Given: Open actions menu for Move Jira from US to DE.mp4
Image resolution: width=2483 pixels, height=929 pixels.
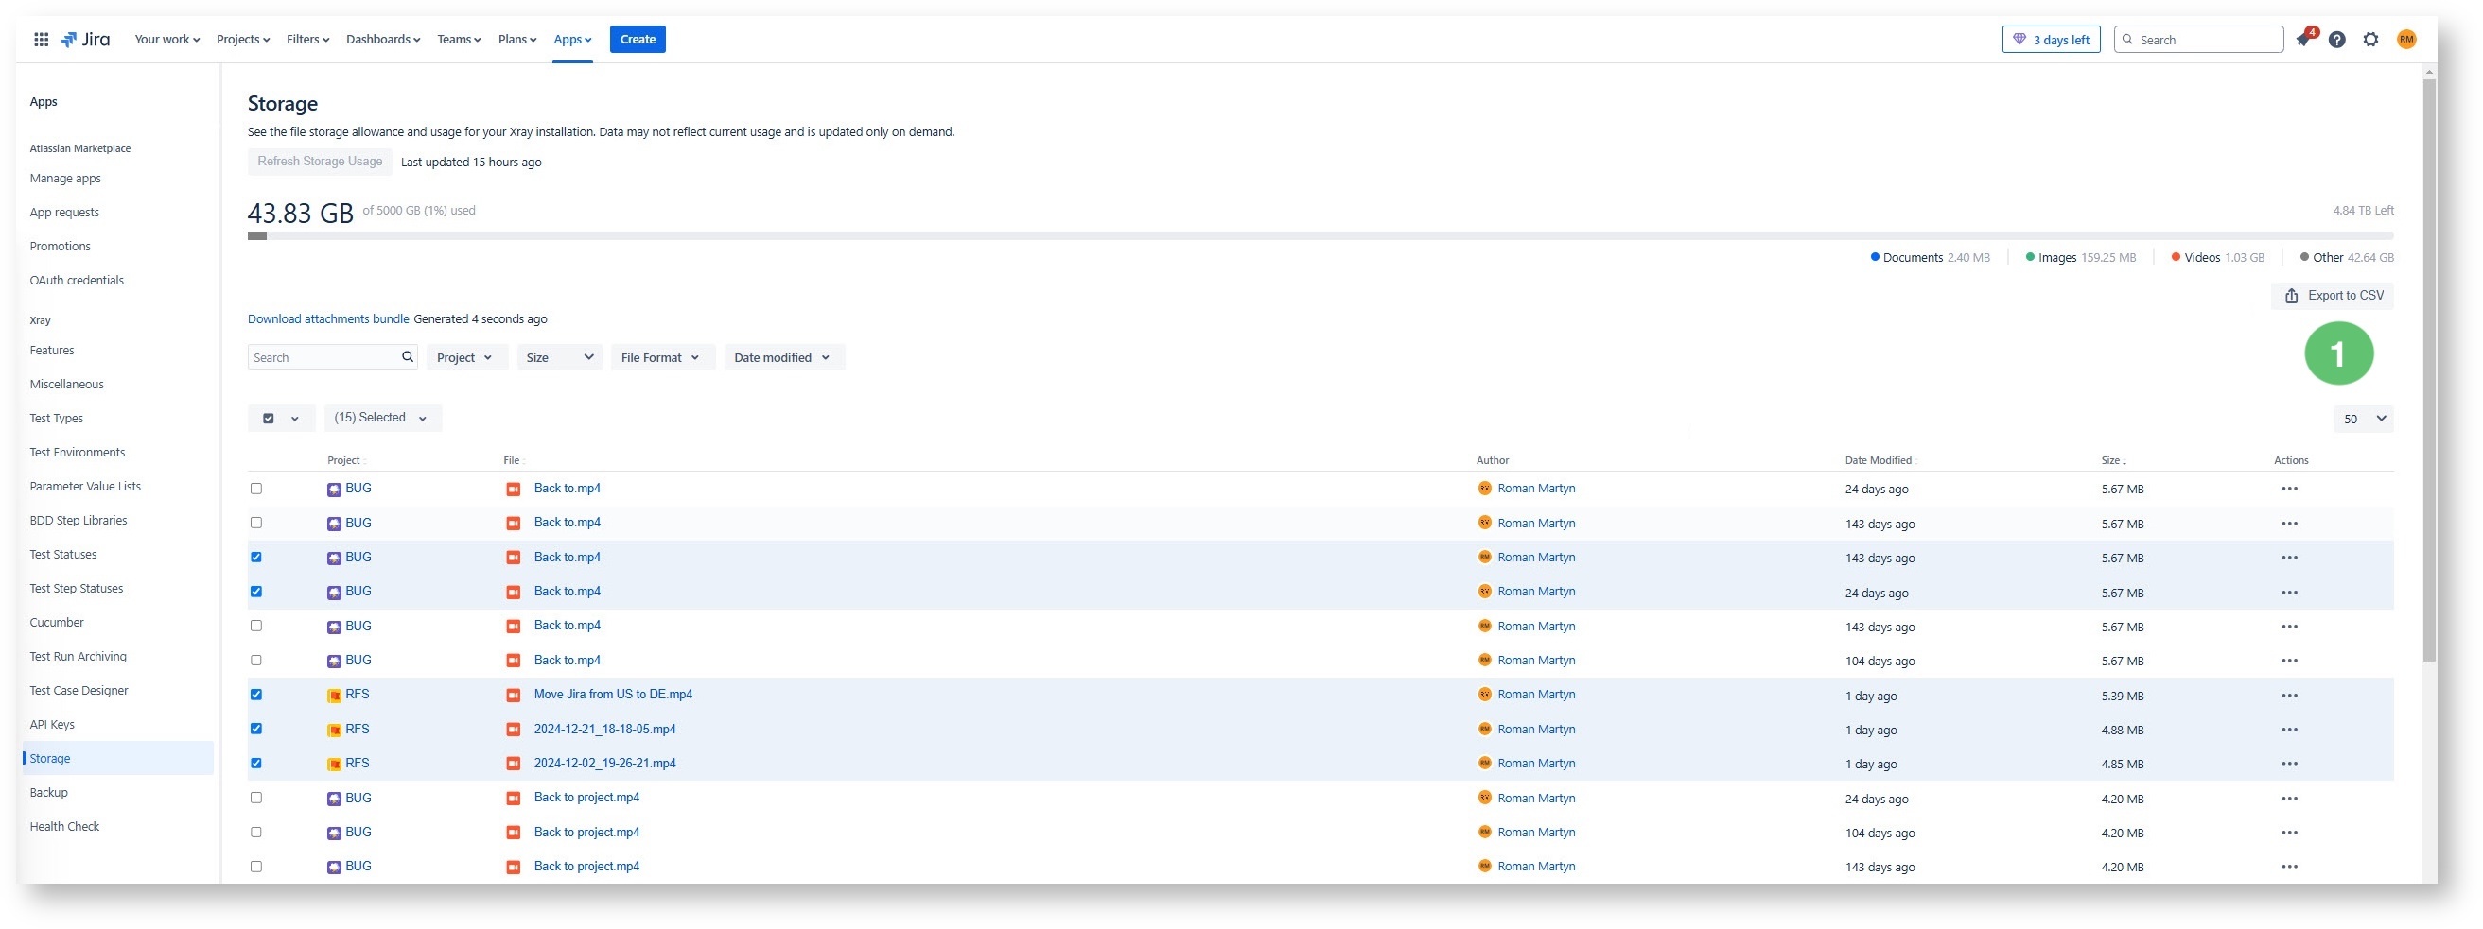Looking at the screenshot, I should 2289,695.
